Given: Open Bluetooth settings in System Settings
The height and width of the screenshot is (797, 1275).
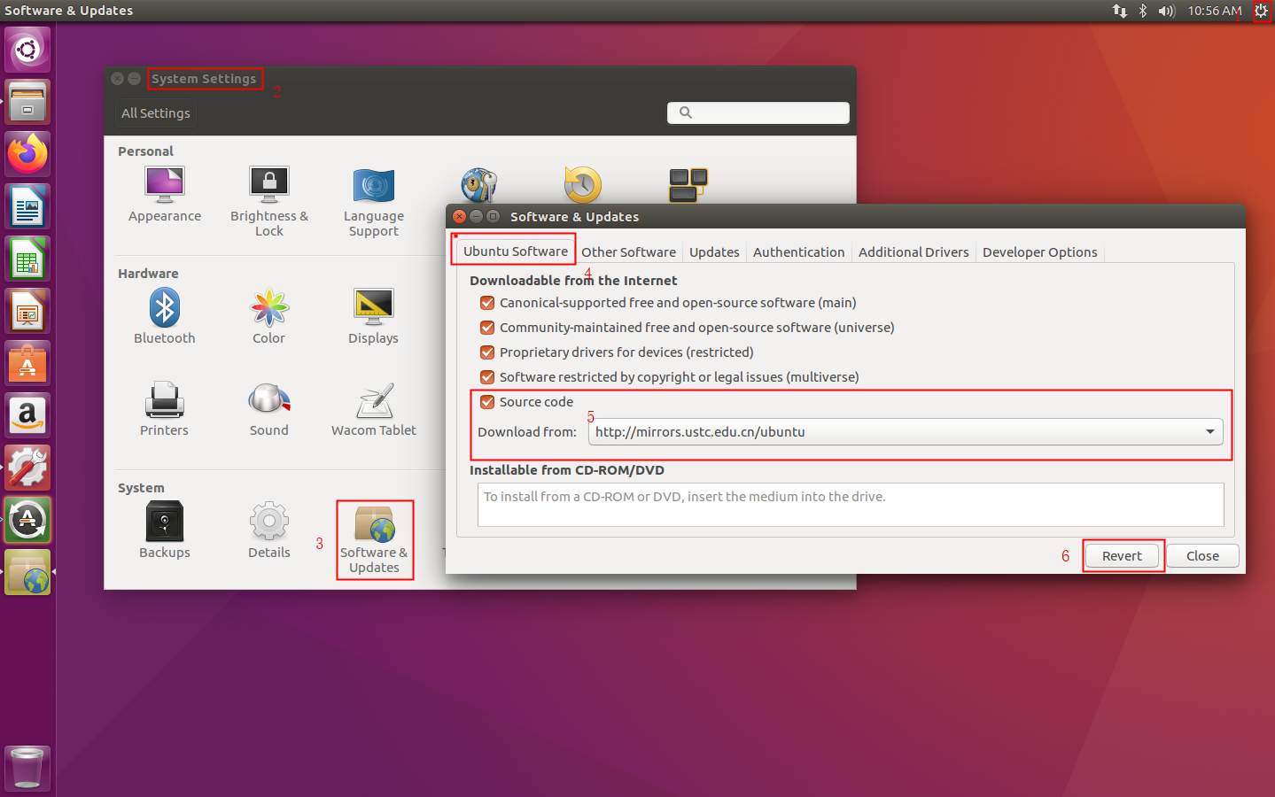Looking at the screenshot, I should (165, 316).
